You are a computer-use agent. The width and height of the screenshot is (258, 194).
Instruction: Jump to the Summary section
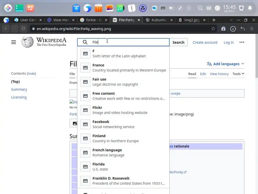(19, 89)
